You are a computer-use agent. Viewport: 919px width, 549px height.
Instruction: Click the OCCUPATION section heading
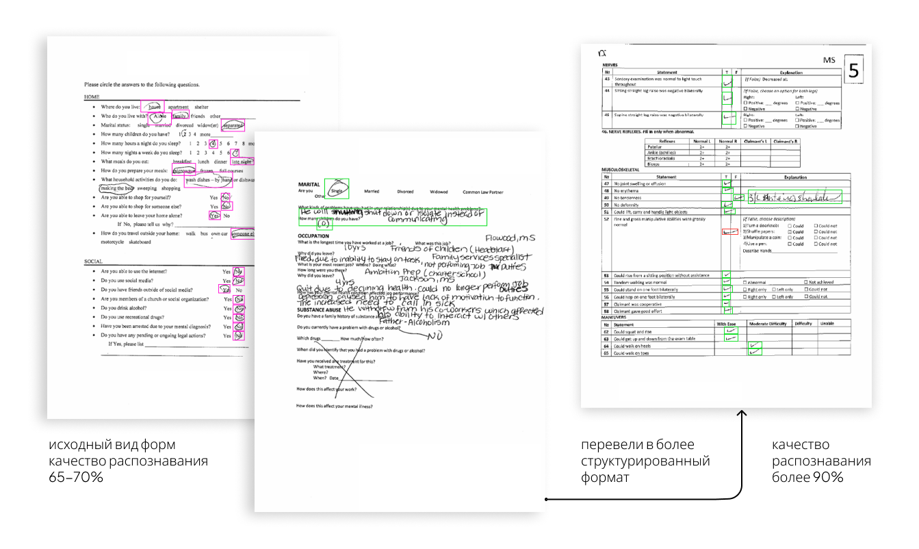point(314,236)
